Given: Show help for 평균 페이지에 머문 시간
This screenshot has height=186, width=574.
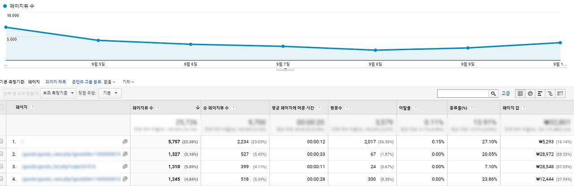Looking at the screenshot, I should click(319, 108).
